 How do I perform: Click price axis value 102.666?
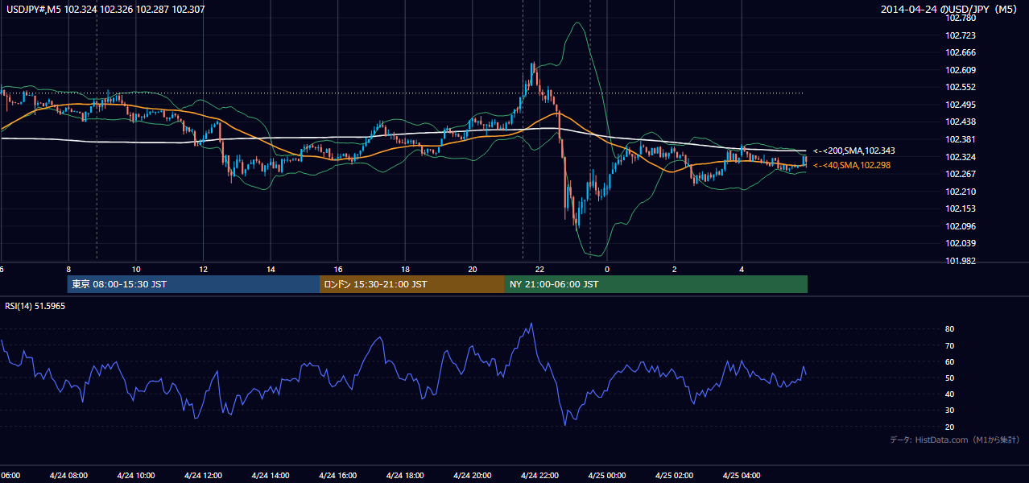click(x=961, y=52)
